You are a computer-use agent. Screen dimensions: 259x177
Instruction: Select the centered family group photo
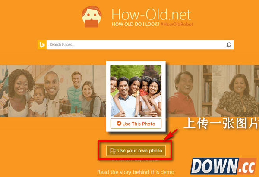pos(136,91)
